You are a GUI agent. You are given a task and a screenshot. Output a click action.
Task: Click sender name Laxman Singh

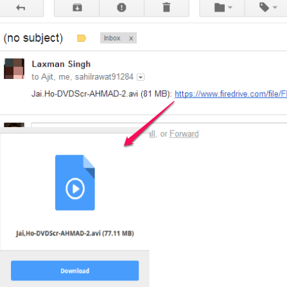pyautogui.click(x=61, y=64)
